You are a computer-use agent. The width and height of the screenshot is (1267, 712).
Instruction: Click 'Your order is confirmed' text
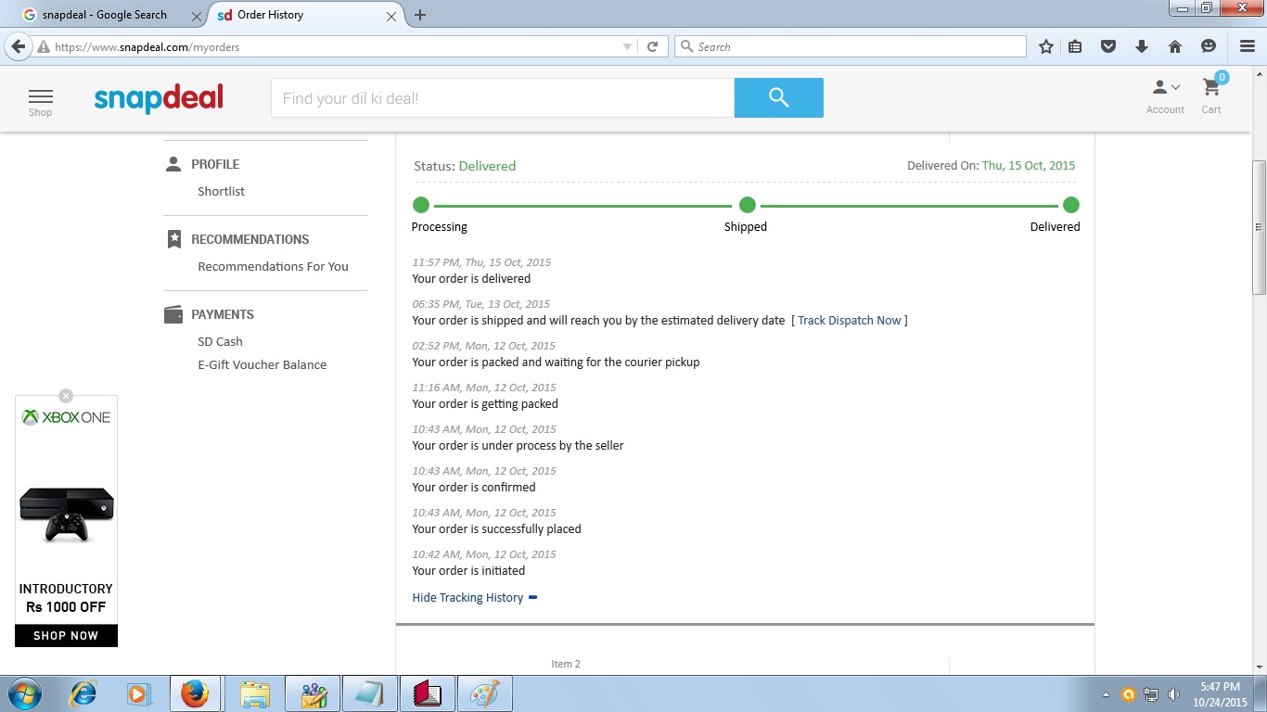[474, 487]
